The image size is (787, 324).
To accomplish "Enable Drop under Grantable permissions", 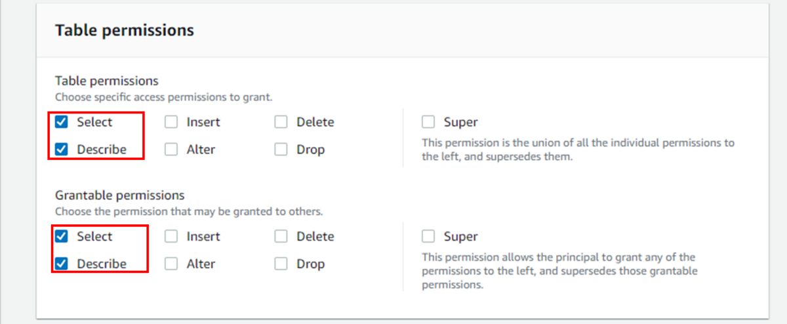I will pyautogui.click(x=281, y=264).
